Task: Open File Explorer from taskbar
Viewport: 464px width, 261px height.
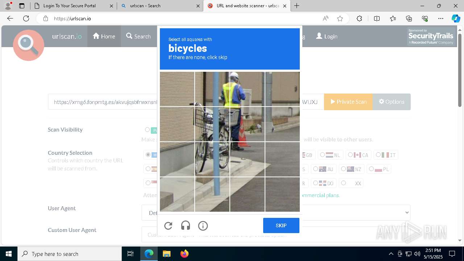Action: click(x=166, y=254)
